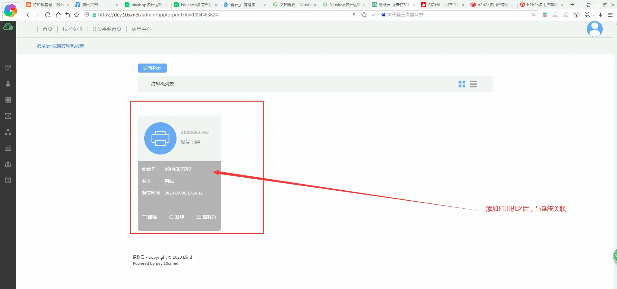
Task: Switch to list view layout
Action: point(473,84)
